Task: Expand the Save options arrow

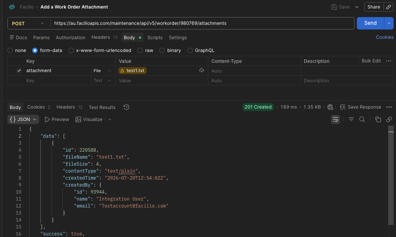Action: tap(357, 7)
